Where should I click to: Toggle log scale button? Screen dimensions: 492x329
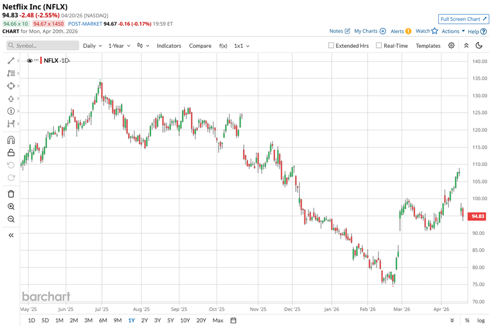point(481,320)
